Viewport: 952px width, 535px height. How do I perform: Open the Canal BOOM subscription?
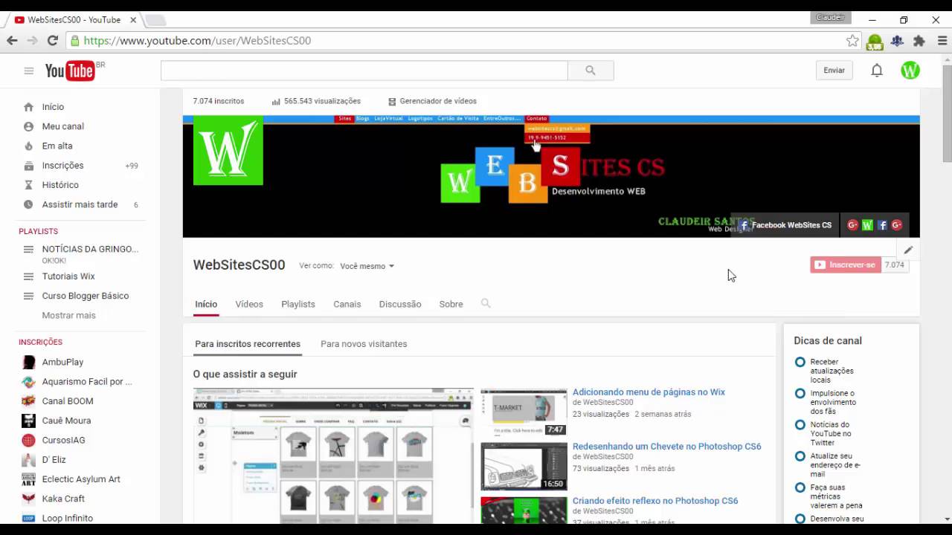pos(68,401)
